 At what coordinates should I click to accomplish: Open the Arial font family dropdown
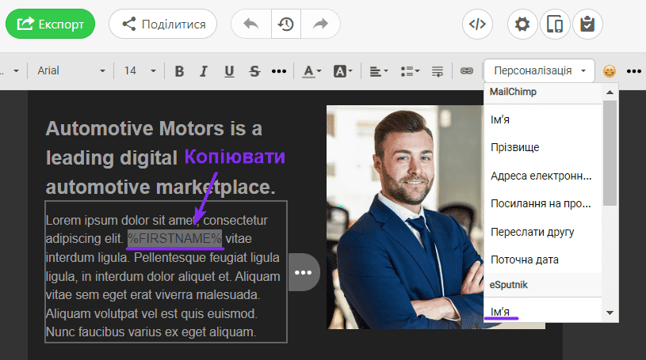coord(71,70)
